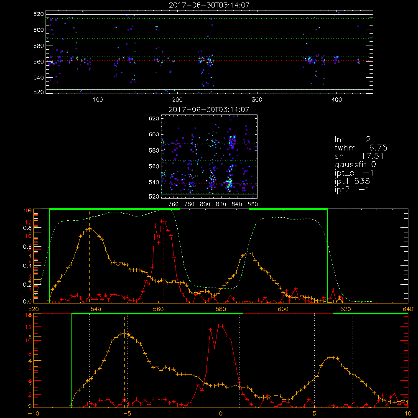The width and height of the screenshot is (418, 418).
Task: Click the orange dashed marker near 538 in profile plot
Action: click(89, 257)
